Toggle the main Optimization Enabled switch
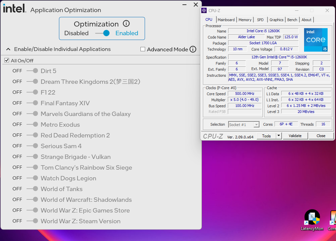The image size is (336, 241). point(102,33)
